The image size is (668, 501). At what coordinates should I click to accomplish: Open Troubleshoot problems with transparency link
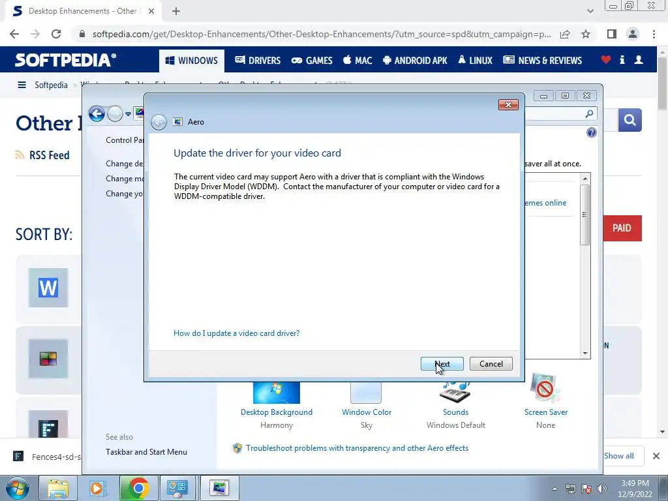click(357, 448)
